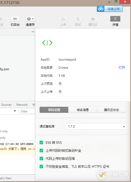Click the 5 KB local code size

[62, 76]
